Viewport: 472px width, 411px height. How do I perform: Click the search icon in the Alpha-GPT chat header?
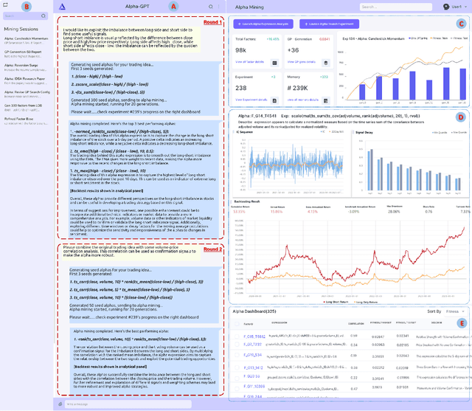[x=212, y=5]
